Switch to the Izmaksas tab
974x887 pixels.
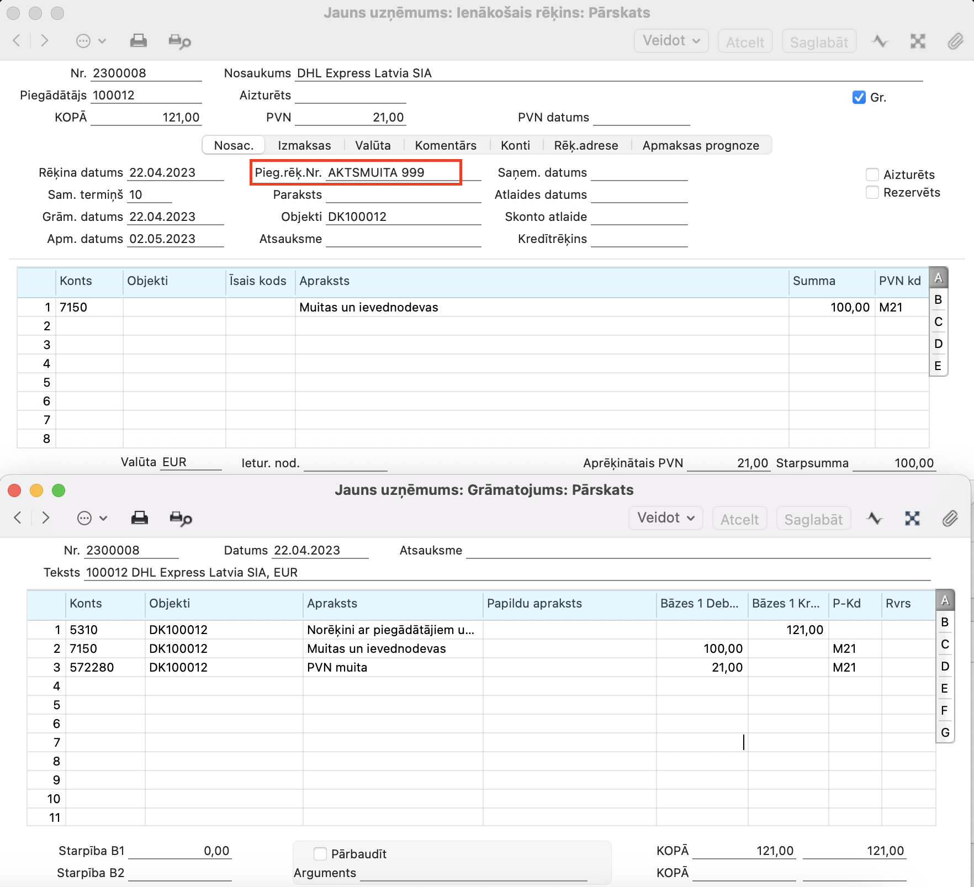point(304,145)
